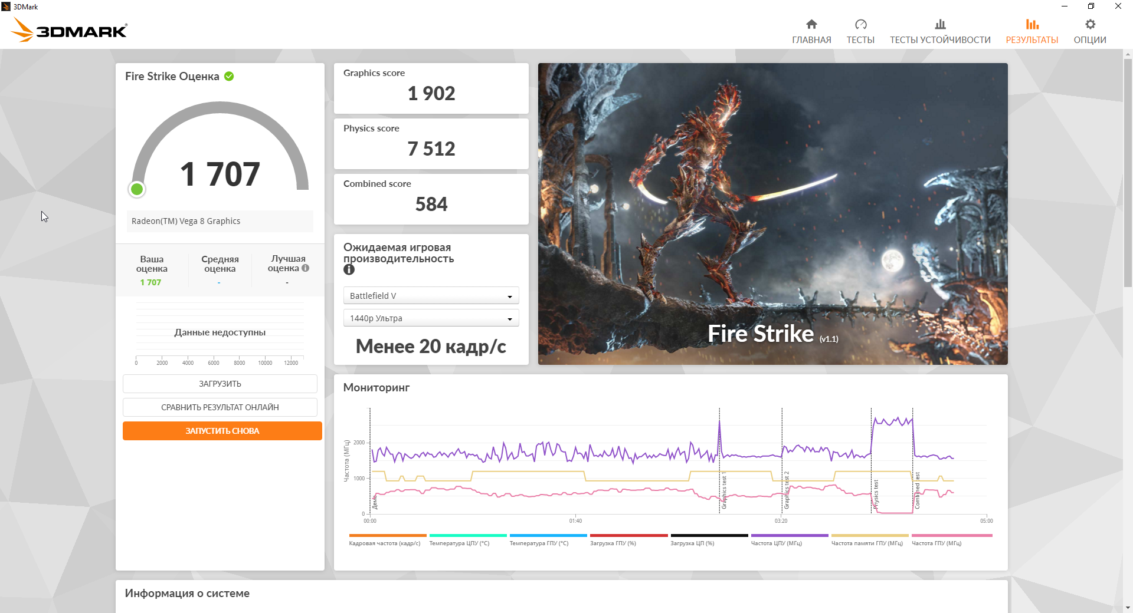Click the Информация о системе heading
1133x613 pixels.
point(187,594)
